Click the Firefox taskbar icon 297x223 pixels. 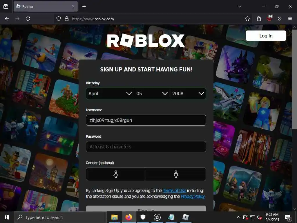click(128, 217)
